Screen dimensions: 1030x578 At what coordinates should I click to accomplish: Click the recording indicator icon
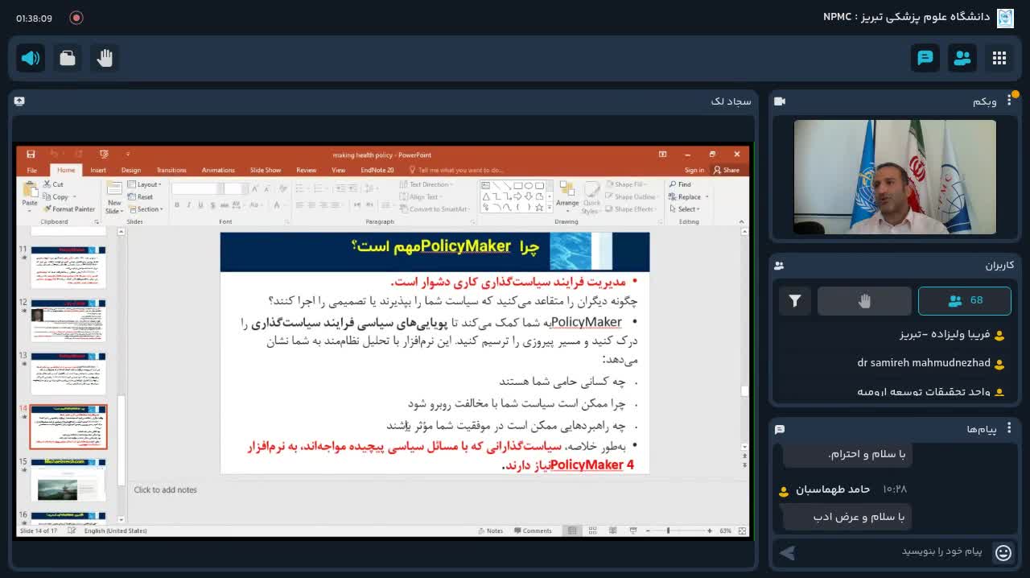tap(76, 18)
